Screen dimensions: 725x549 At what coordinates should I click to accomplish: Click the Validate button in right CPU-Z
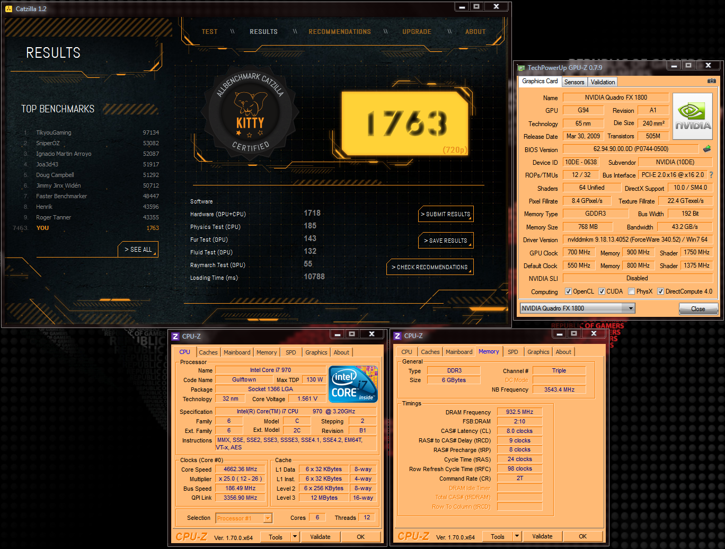click(542, 536)
